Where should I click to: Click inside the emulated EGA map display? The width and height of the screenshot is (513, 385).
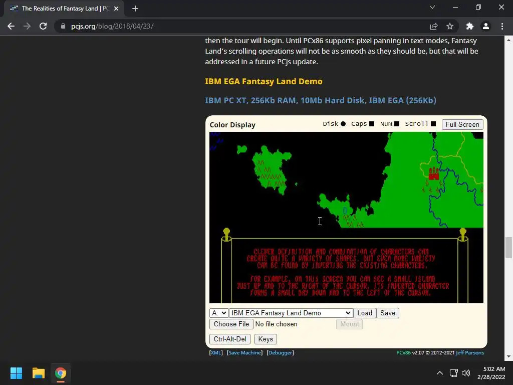point(346,218)
